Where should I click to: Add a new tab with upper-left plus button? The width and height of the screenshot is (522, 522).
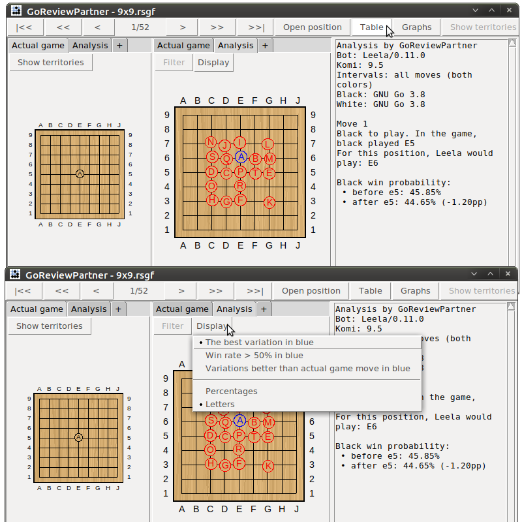coord(120,46)
